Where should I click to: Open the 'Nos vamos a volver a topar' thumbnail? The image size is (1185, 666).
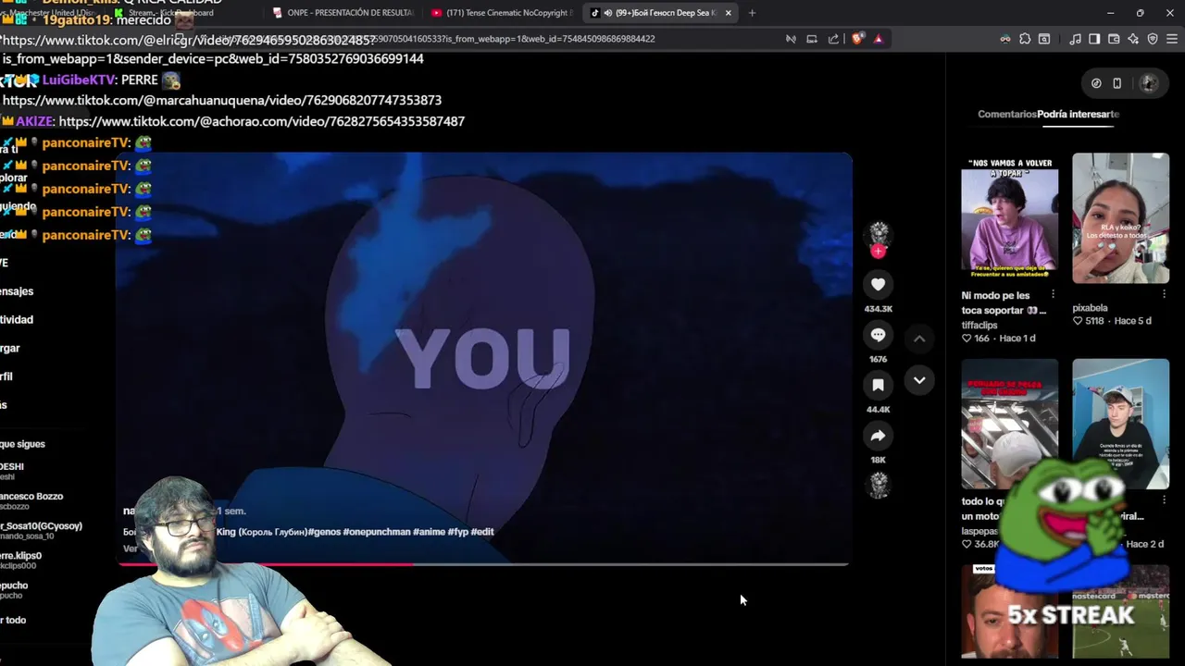click(1009, 218)
